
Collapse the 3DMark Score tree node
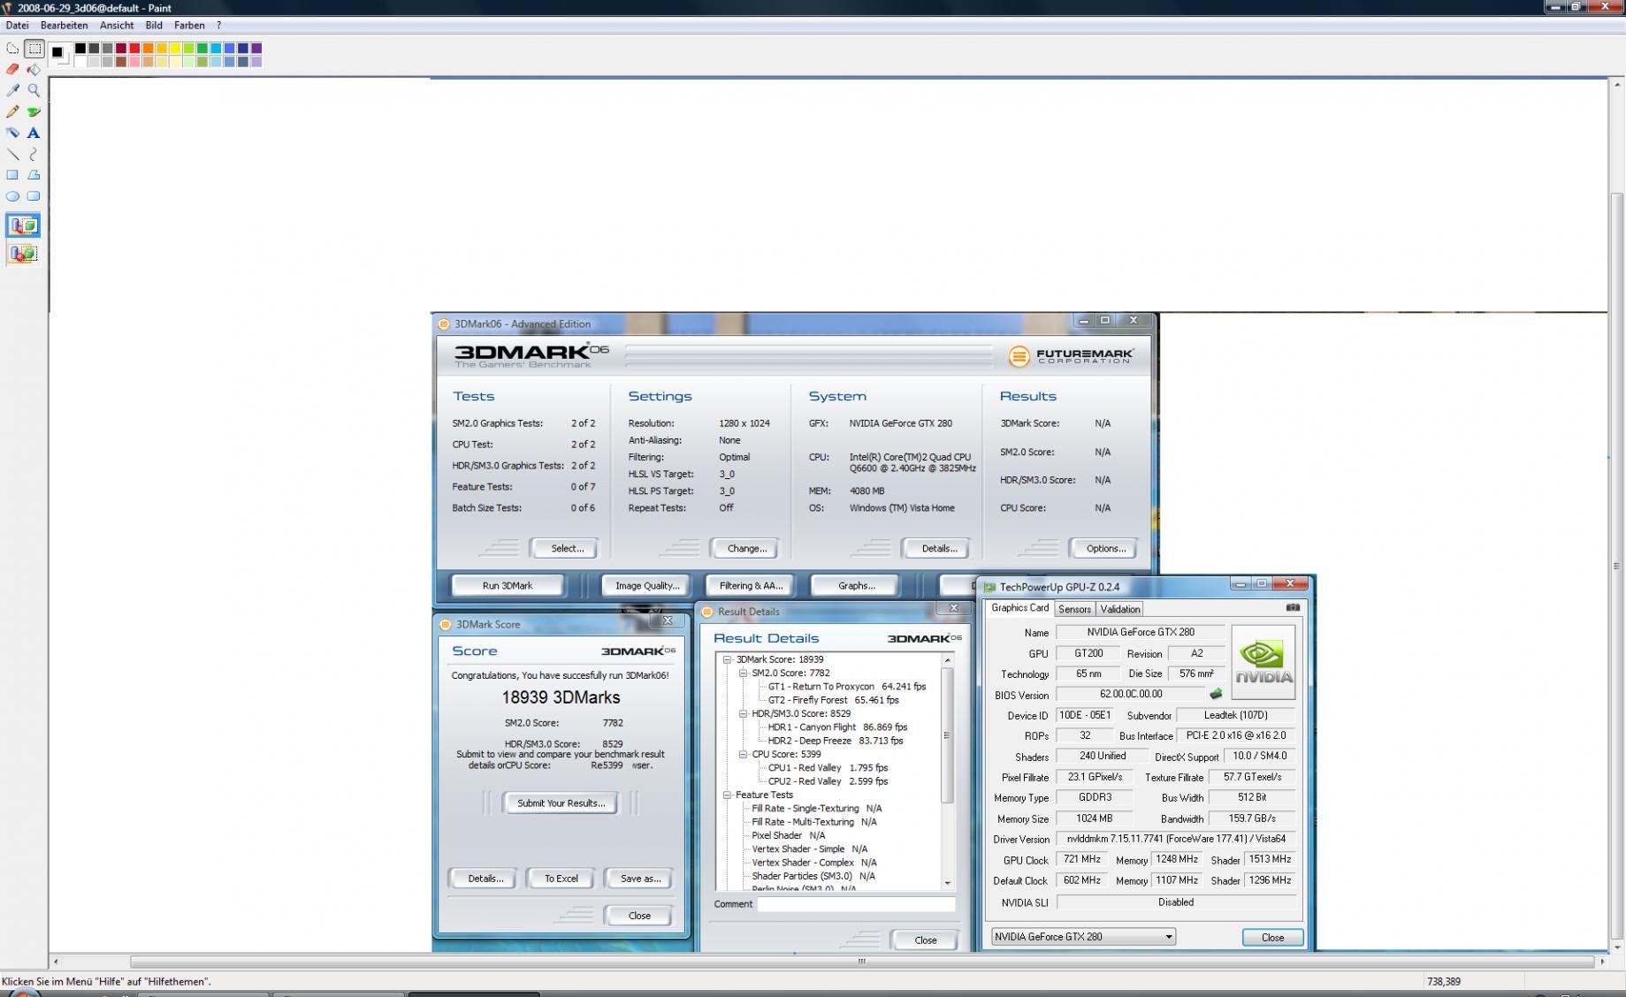click(x=728, y=659)
